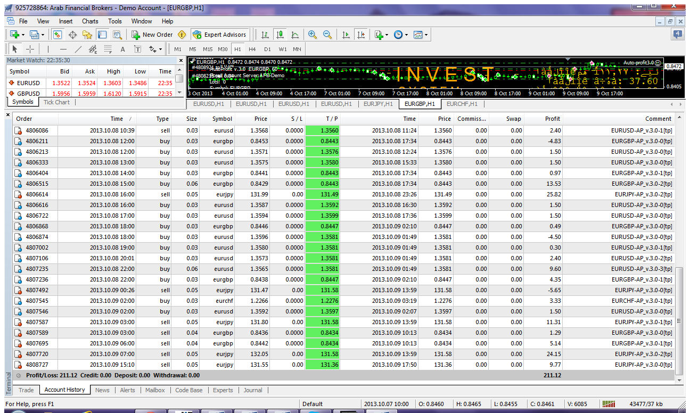The image size is (690, 413).
Task: Click the chat notification icon top right
Action: [678, 35]
